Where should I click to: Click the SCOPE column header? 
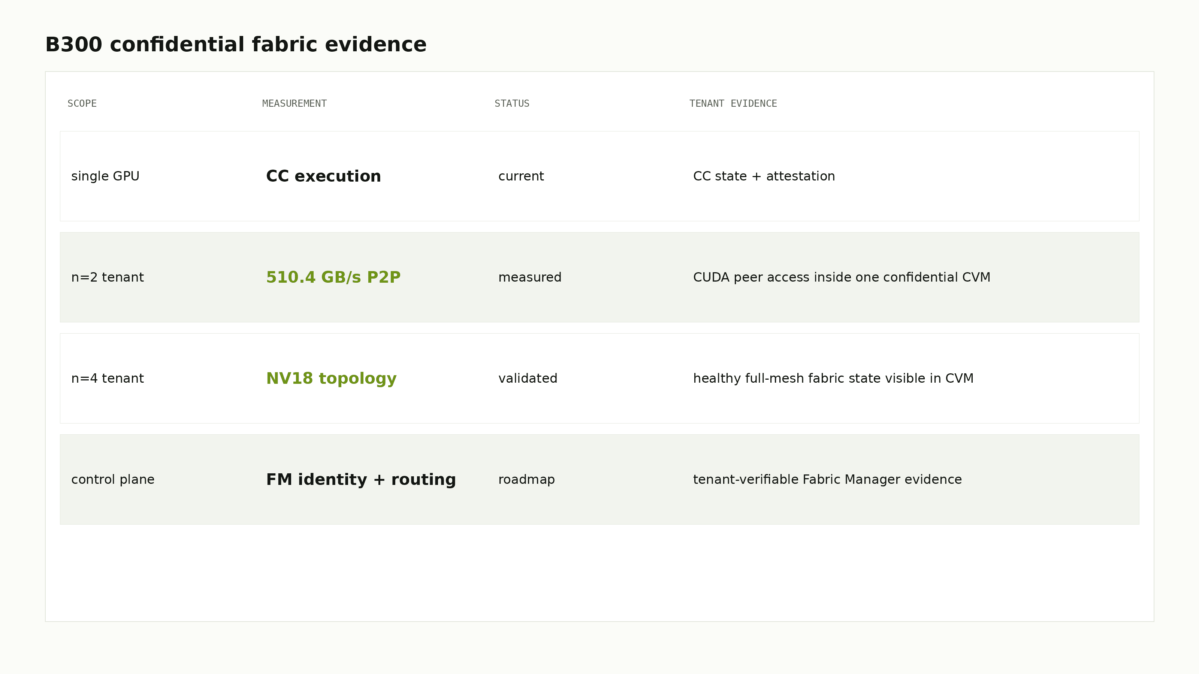pos(82,103)
